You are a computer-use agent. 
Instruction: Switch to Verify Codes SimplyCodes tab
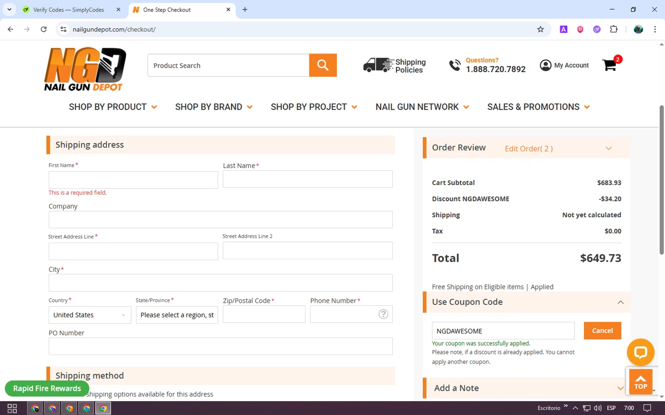coord(69,9)
